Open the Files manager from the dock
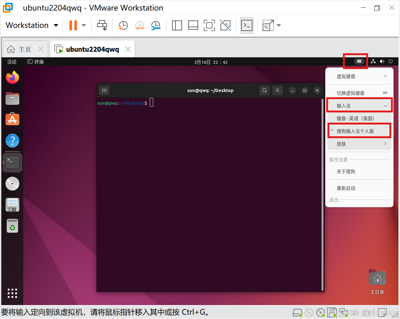400x319 pixels. pos(12,99)
